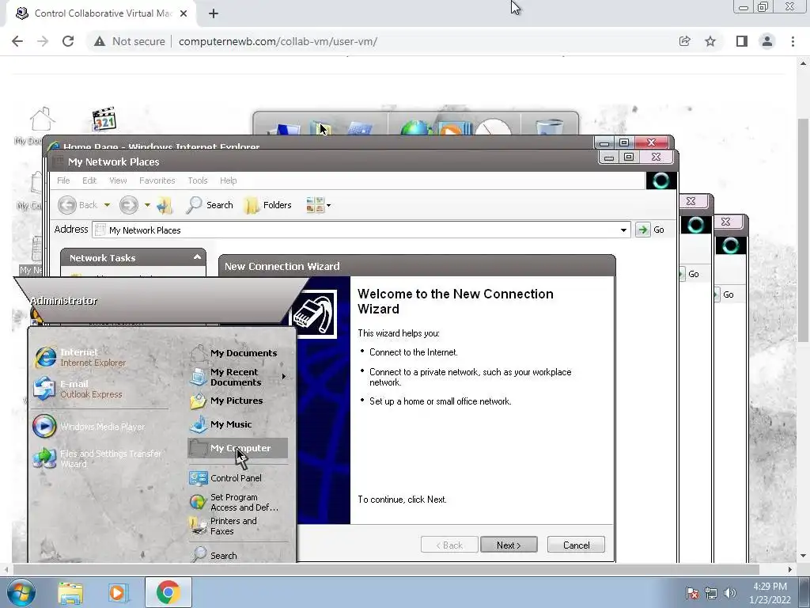Start Files and Settings Transfer Wizard
Viewport: 810px width, 608px height.
(98, 458)
